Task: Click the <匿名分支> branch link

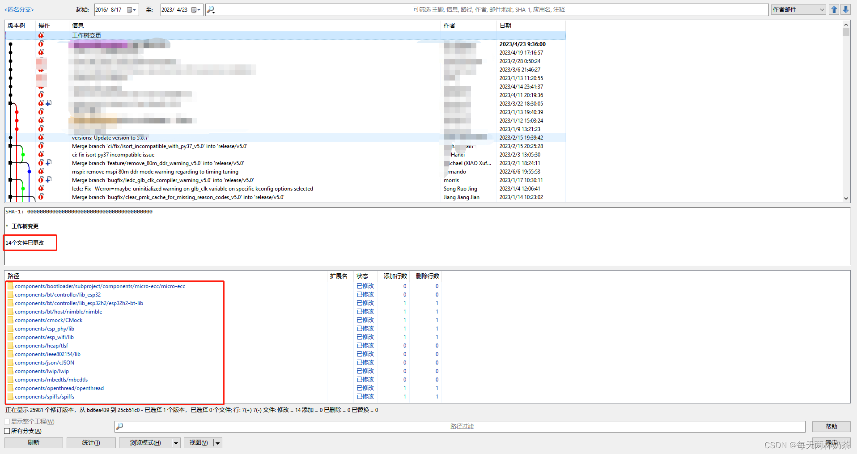Action: (x=19, y=9)
